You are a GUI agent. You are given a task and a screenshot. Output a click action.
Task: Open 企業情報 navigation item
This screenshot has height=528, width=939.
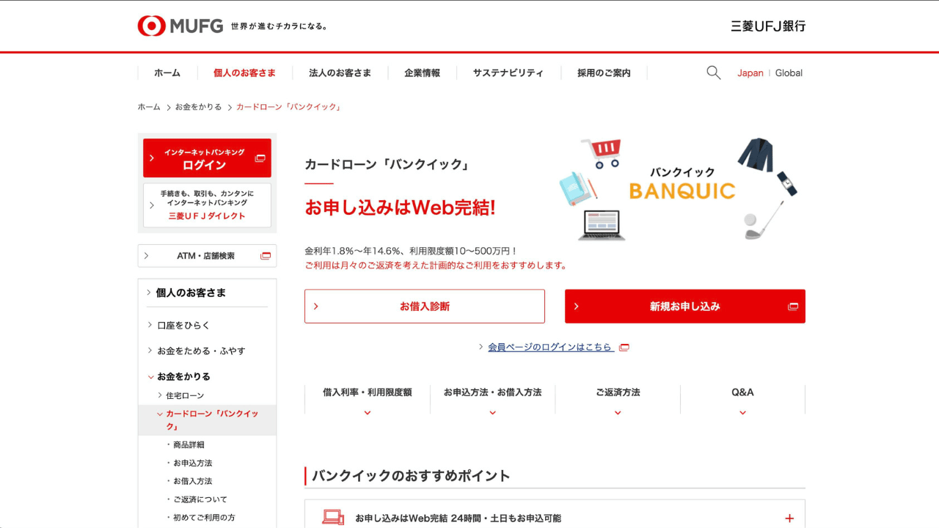point(422,73)
